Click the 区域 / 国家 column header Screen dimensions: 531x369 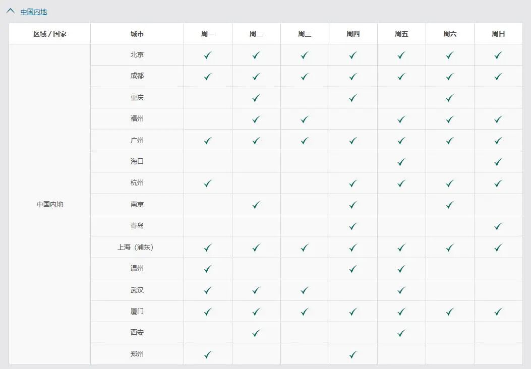50,34
